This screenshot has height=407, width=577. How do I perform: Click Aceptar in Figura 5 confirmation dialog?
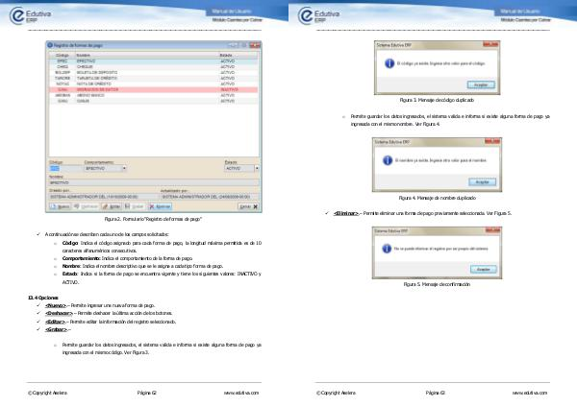[x=482, y=268]
